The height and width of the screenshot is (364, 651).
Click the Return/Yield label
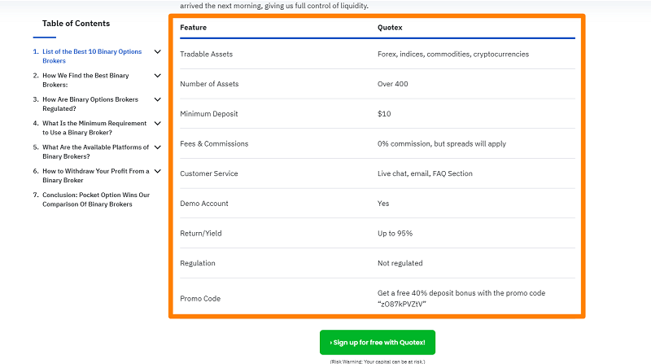point(201,234)
